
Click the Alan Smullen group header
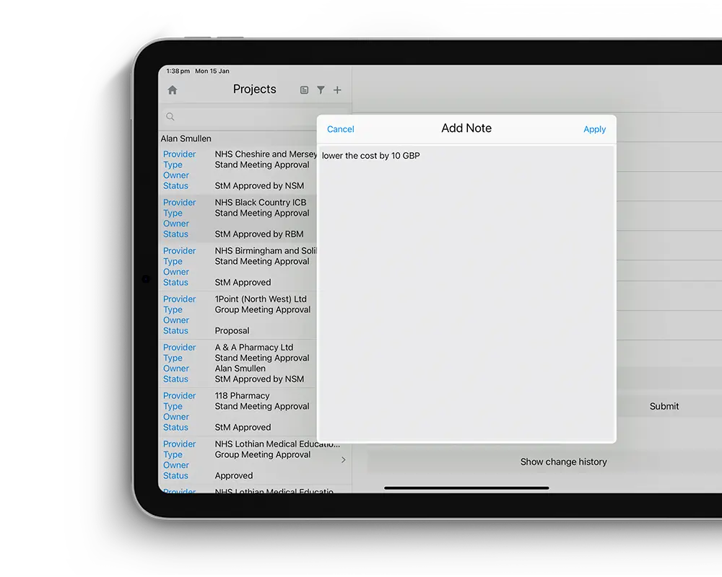pos(186,138)
